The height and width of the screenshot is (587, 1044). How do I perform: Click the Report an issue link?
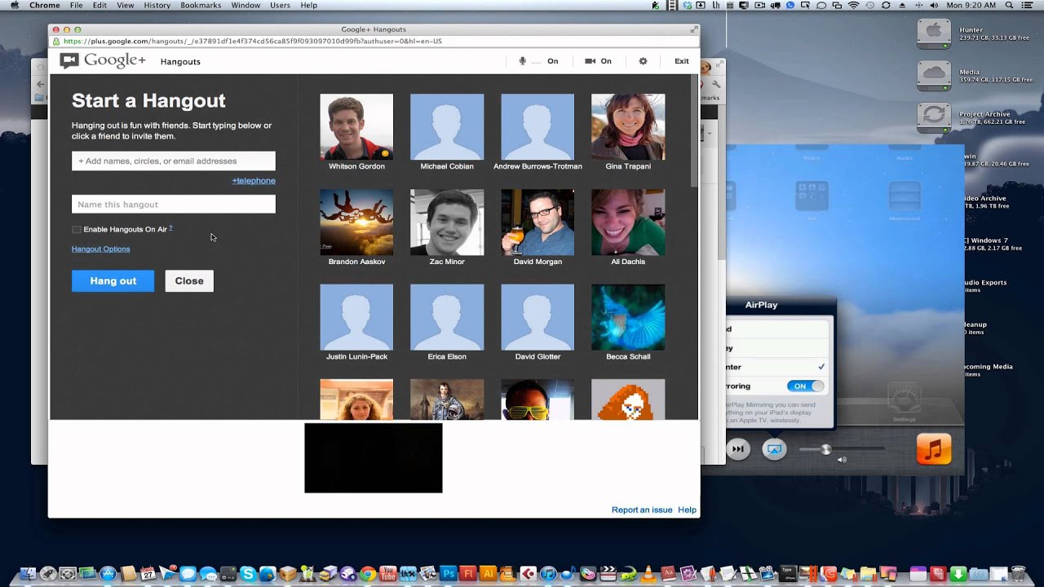pyautogui.click(x=642, y=510)
